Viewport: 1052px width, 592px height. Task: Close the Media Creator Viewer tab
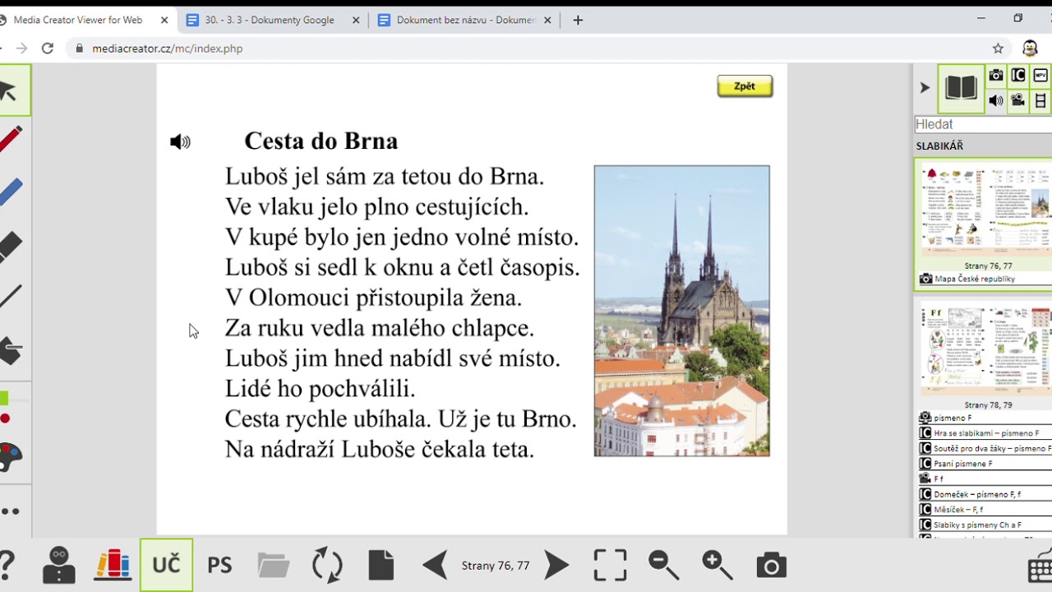[x=164, y=20]
